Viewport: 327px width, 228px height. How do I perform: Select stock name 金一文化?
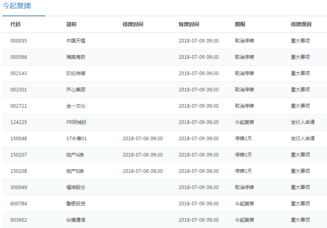tap(76, 106)
